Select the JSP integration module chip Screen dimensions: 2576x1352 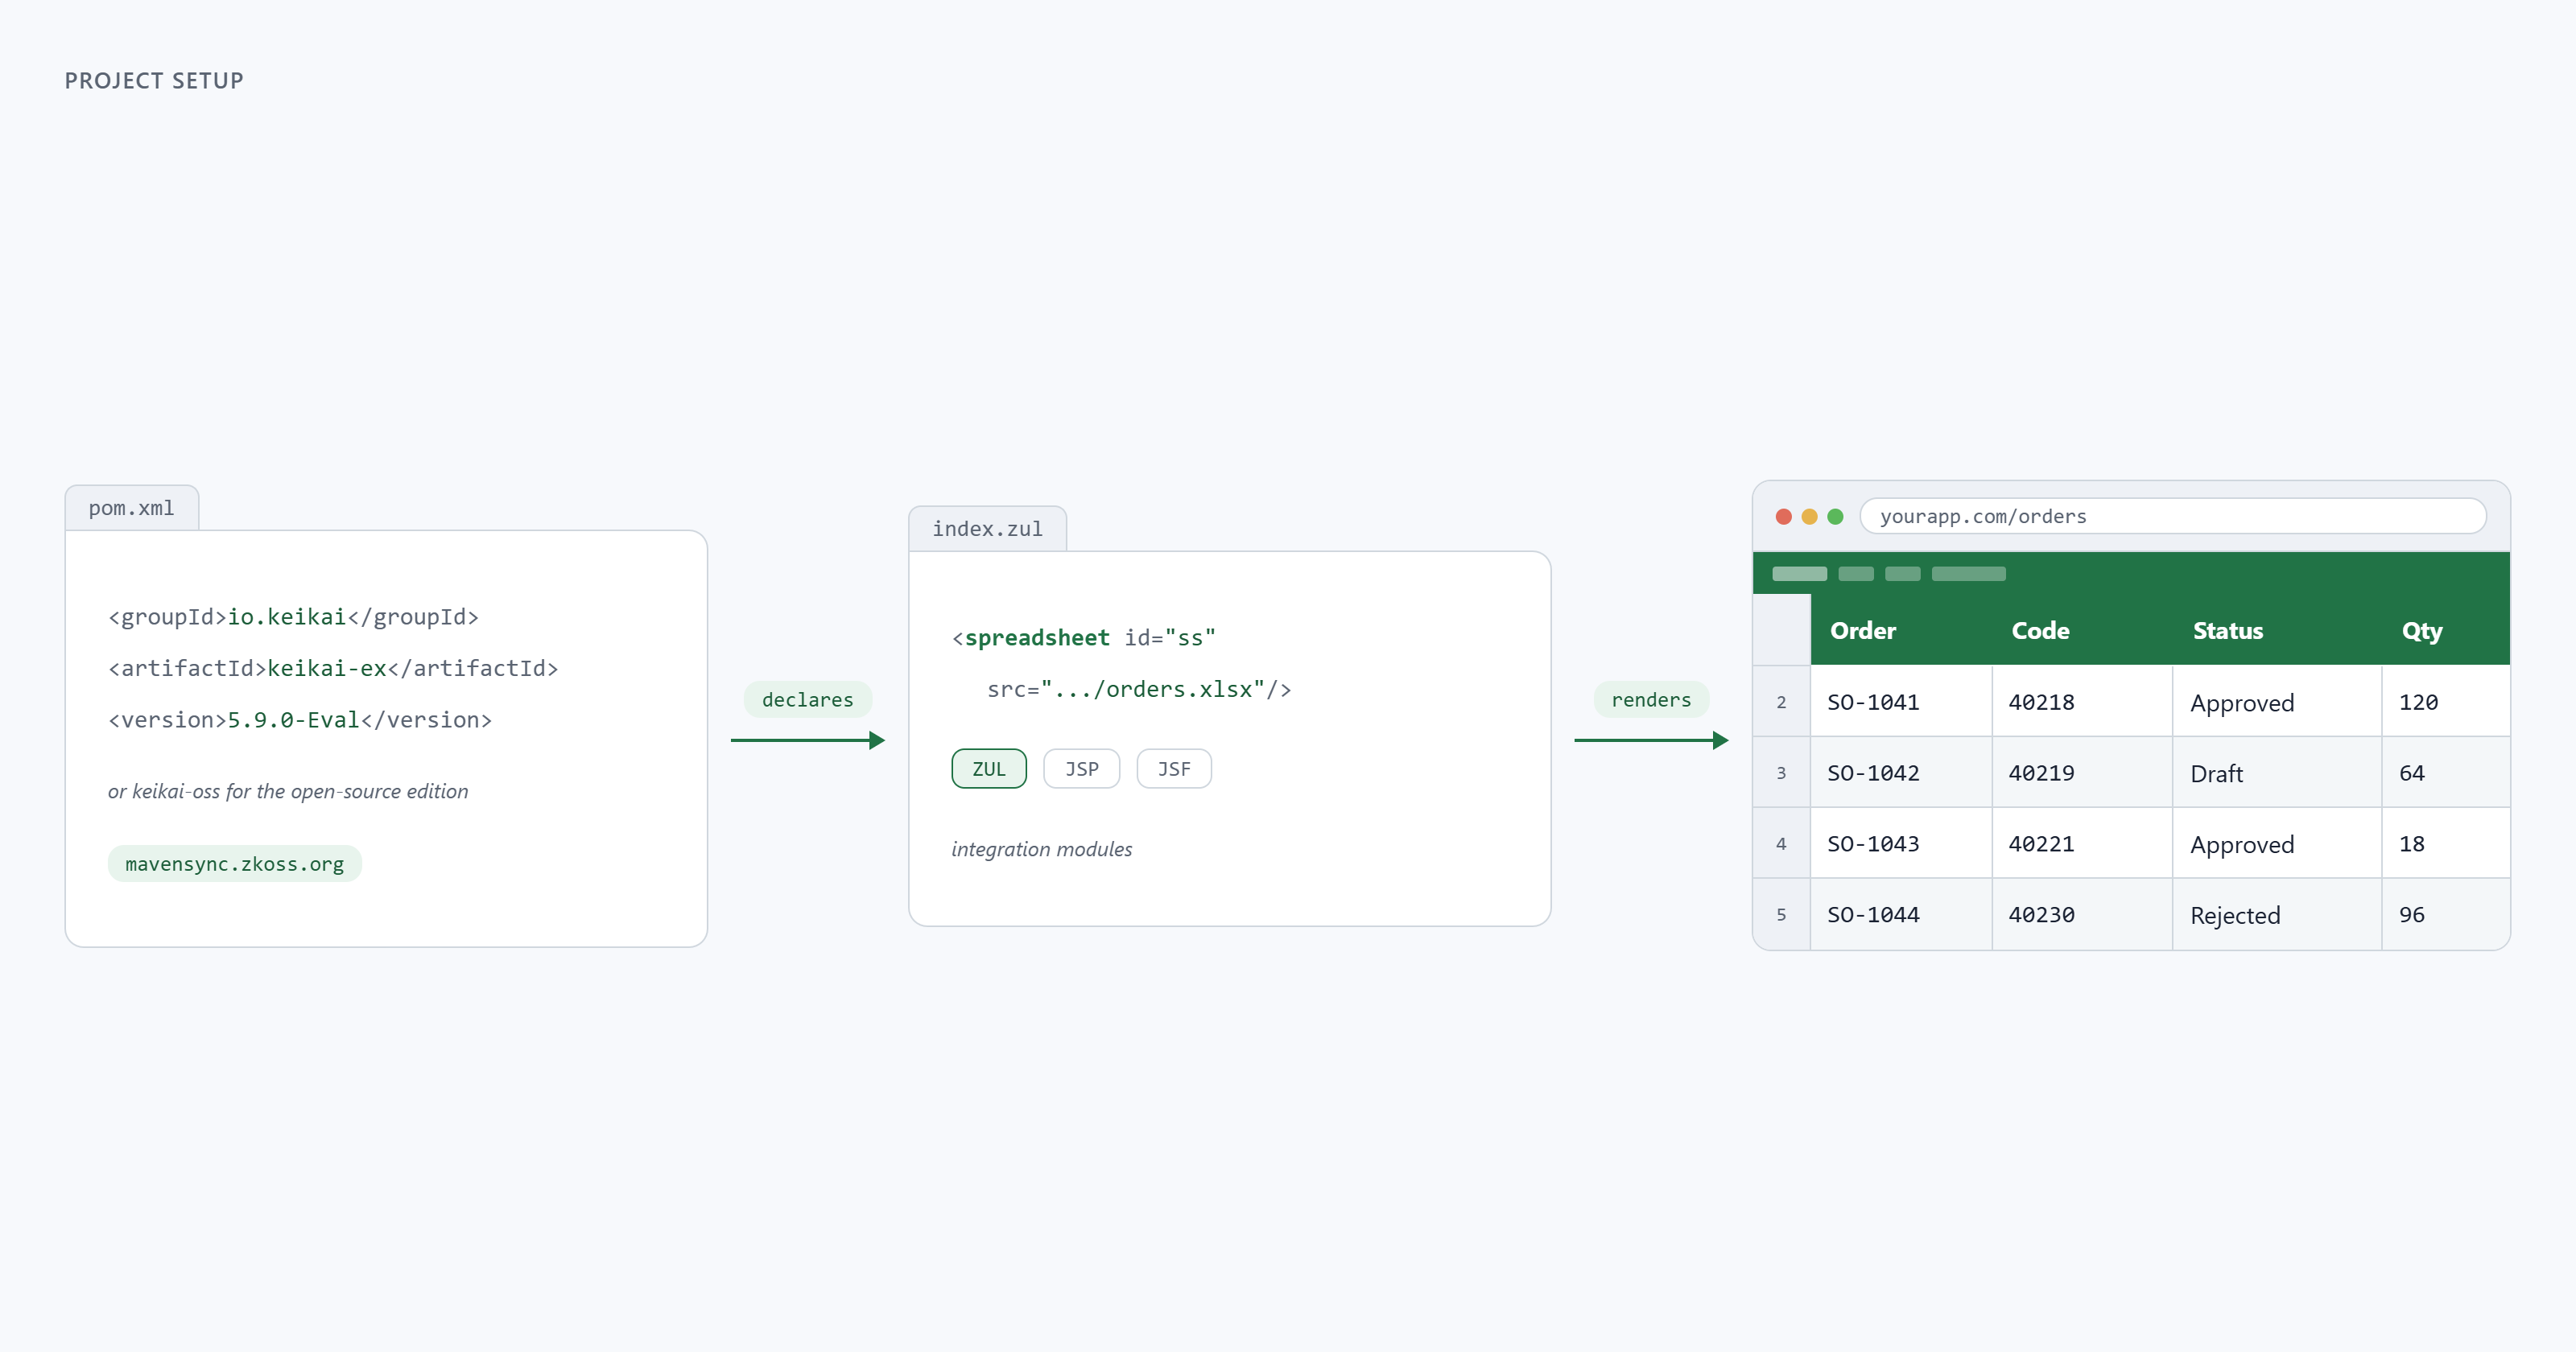[1081, 769]
